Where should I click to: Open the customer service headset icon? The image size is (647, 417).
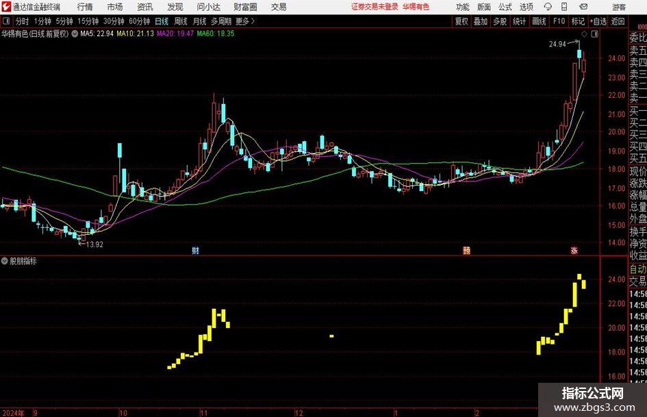pyautogui.click(x=548, y=7)
